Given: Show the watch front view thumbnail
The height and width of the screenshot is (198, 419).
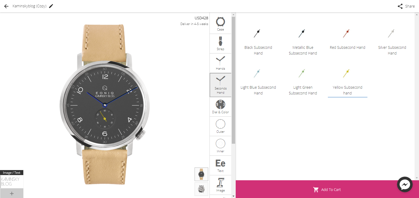Looking at the screenshot, I should (201, 174).
